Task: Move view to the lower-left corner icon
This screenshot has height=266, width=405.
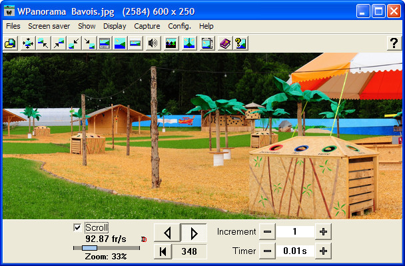Action: (74, 43)
